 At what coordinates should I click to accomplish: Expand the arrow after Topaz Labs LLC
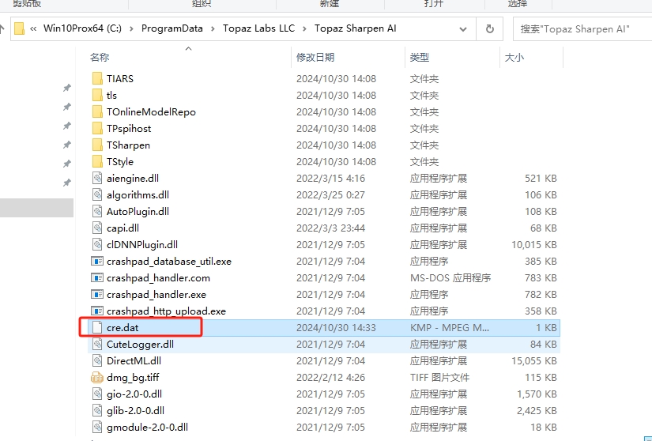pyautogui.click(x=304, y=28)
